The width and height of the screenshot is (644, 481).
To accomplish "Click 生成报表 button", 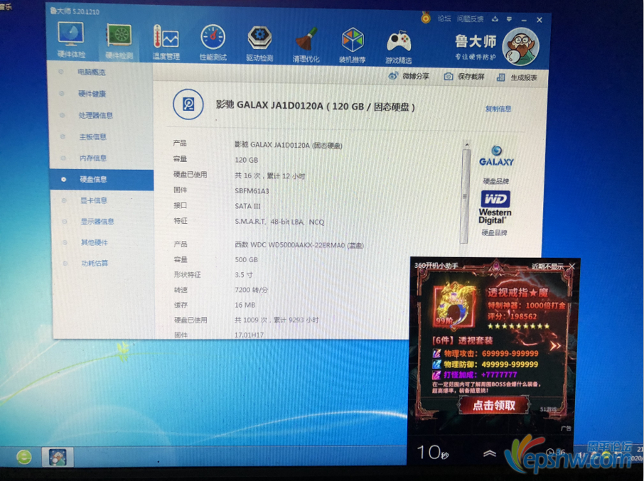I will click(517, 77).
